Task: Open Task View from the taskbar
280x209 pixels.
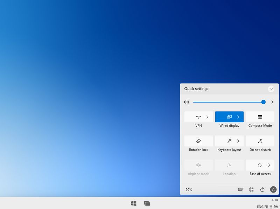Action: click(147, 203)
